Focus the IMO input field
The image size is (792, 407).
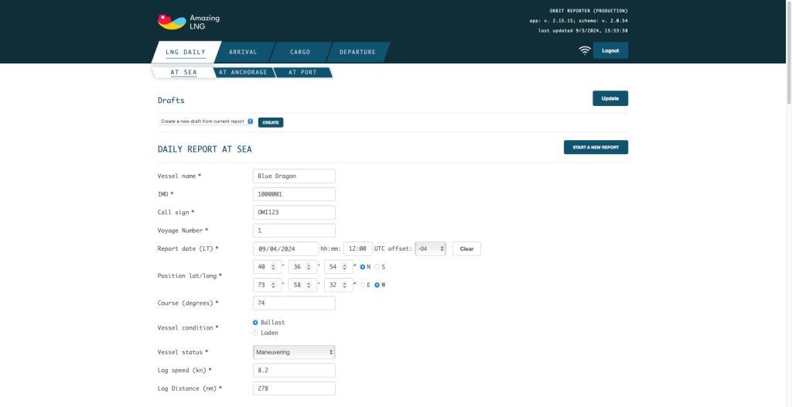click(x=294, y=194)
